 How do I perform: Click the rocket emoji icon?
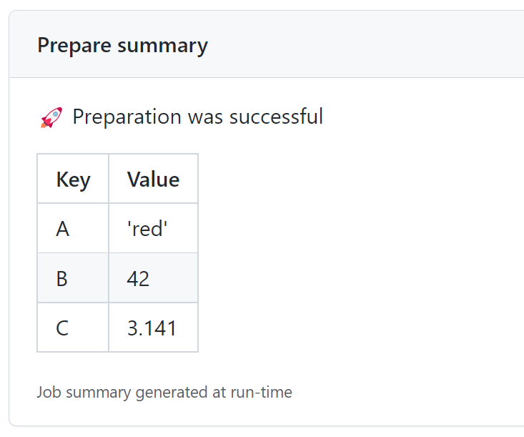tap(51, 117)
